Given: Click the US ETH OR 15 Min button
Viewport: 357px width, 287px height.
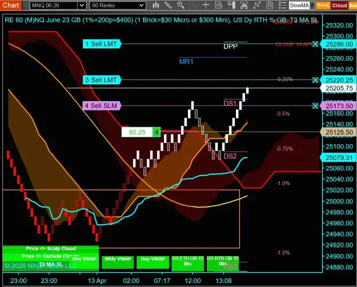Looking at the screenshot, I should (x=187, y=263).
